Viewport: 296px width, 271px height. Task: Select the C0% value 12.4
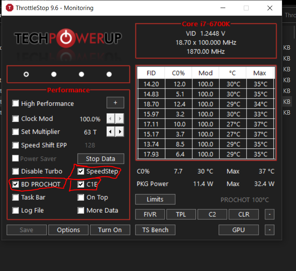pyautogui.click(x=179, y=104)
